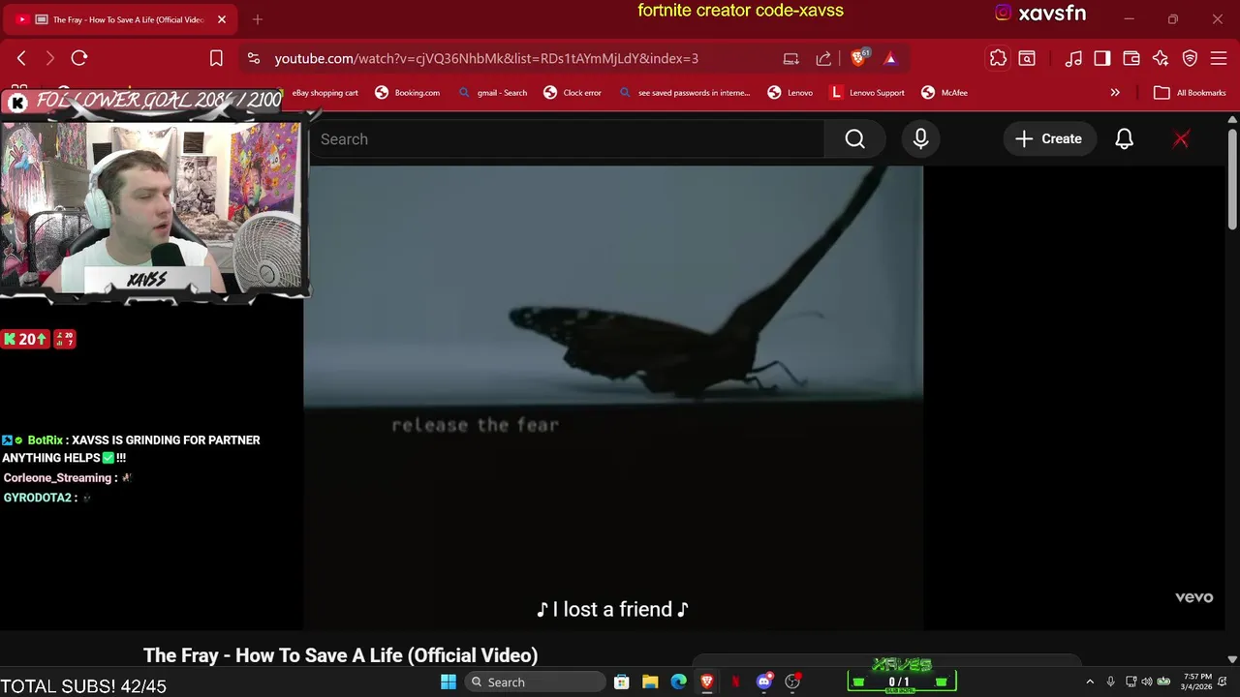Submit the YouTube search magnifier button
Image resolution: width=1240 pixels, height=697 pixels.
pos(854,139)
